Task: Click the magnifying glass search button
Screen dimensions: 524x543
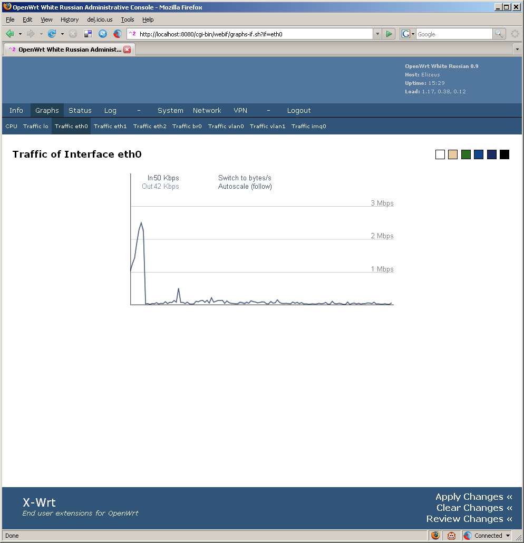Action: [499, 34]
